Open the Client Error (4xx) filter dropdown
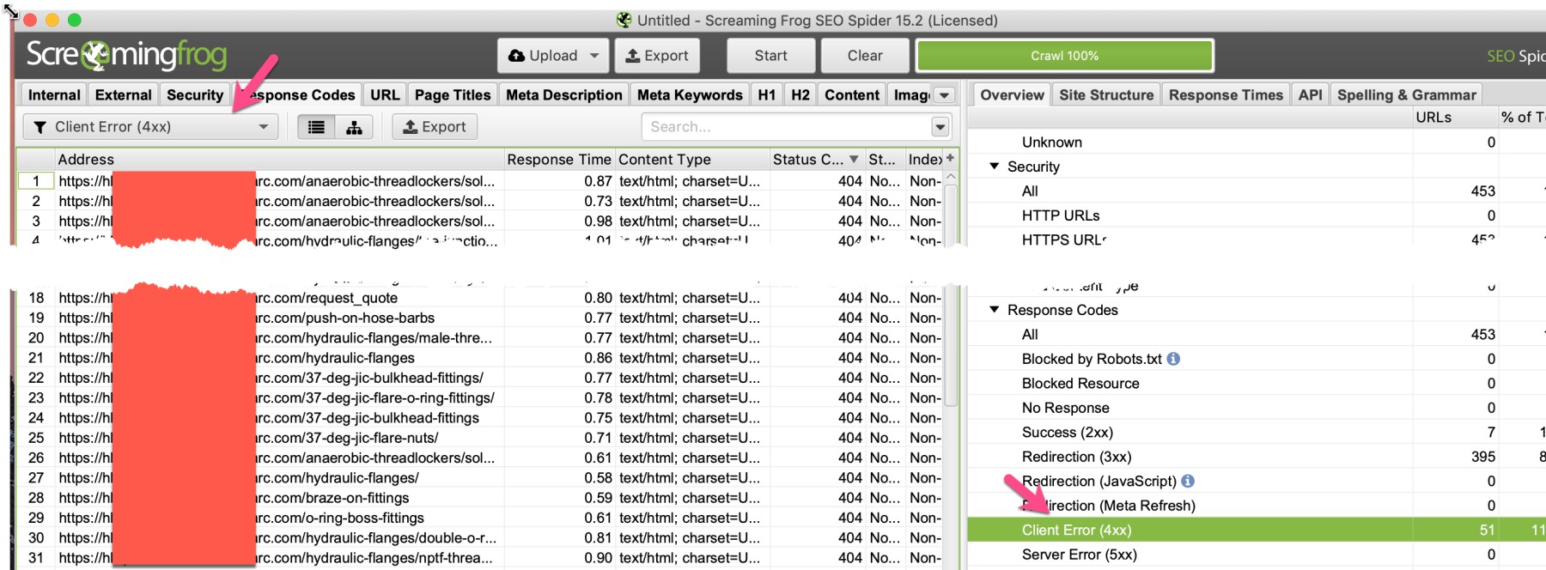1546x570 pixels. click(149, 127)
